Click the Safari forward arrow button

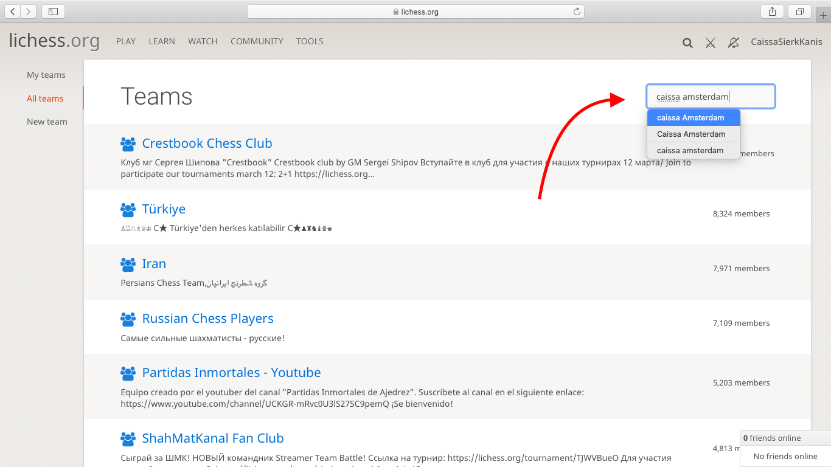click(x=29, y=12)
